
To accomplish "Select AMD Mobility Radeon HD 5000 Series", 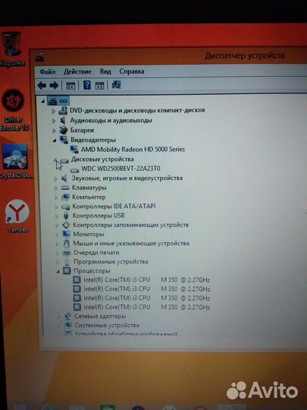I will (133, 150).
